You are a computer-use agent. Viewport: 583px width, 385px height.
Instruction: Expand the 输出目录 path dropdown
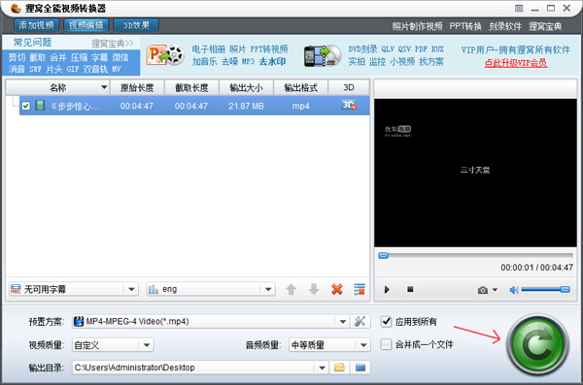pos(322,368)
